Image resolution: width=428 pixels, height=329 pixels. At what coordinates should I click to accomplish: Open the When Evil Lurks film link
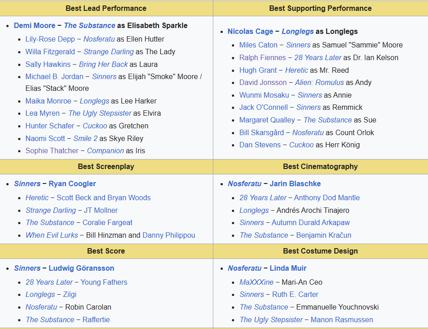(52, 235)
